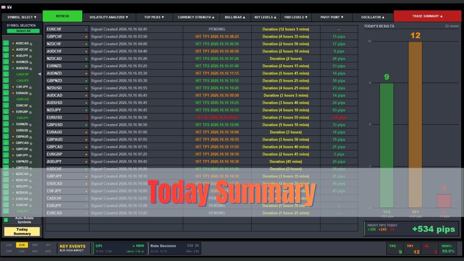Click the clock icon beside AUDUSD
The image size is (464, 261).
30,69
